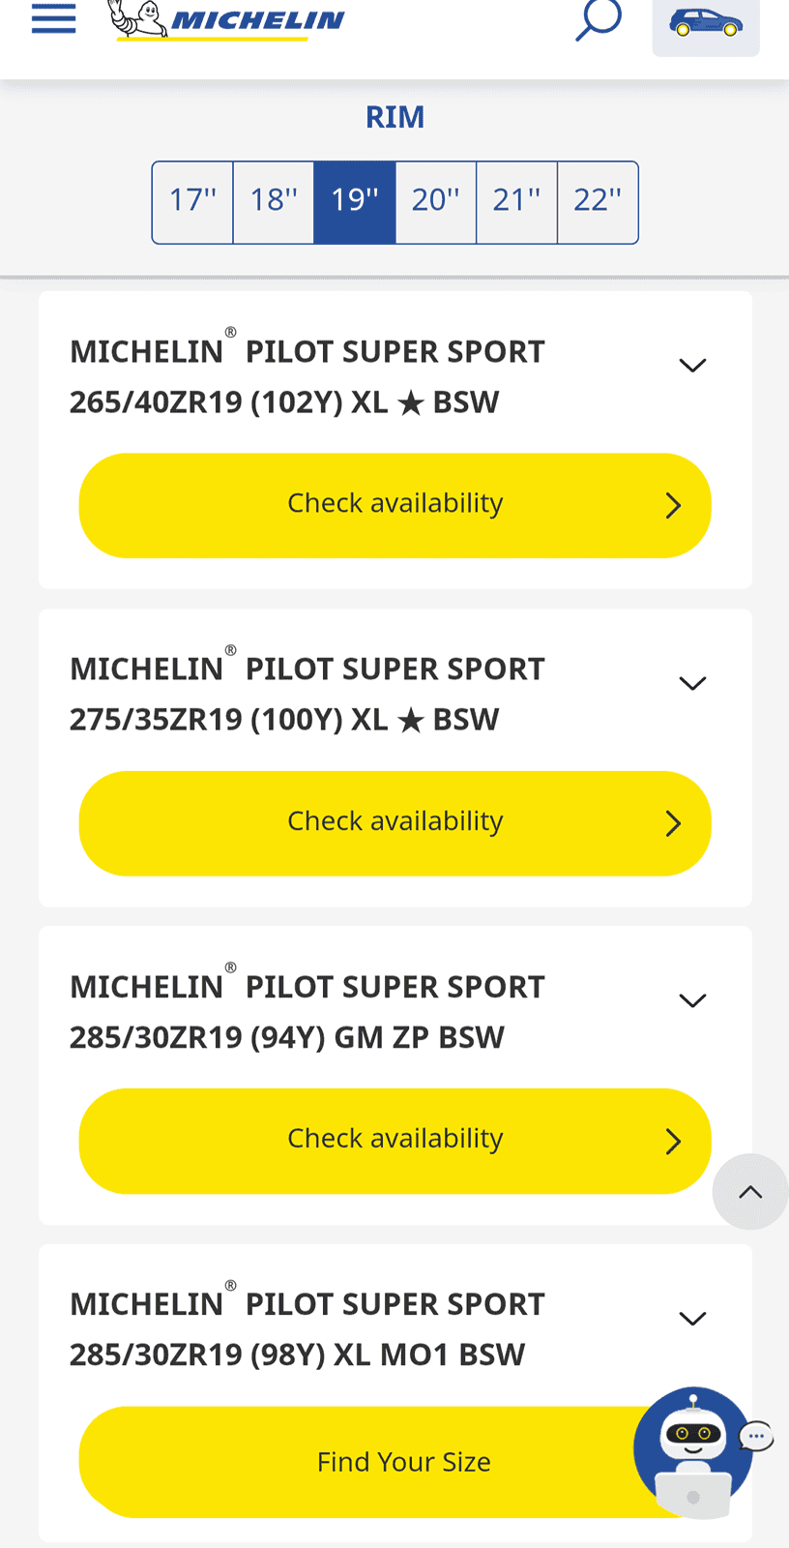Expand the 265/40ZR19 (102Y) tire details
Viewport: 789px width, 1548px height.
click(692, 366)
